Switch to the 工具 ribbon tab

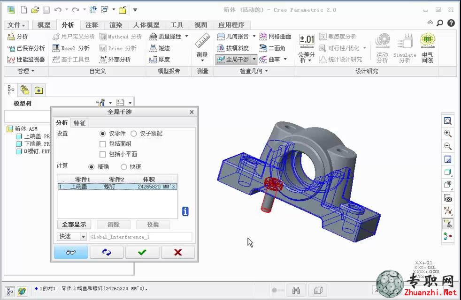pos(177,25)
